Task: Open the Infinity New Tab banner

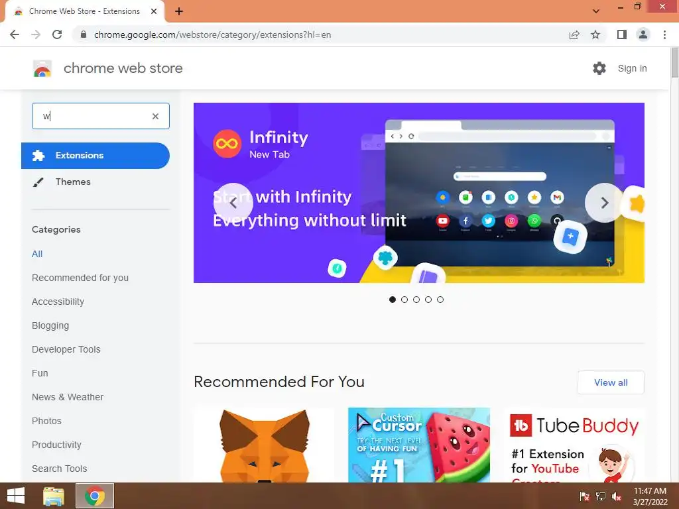Action: pos(419,193)
